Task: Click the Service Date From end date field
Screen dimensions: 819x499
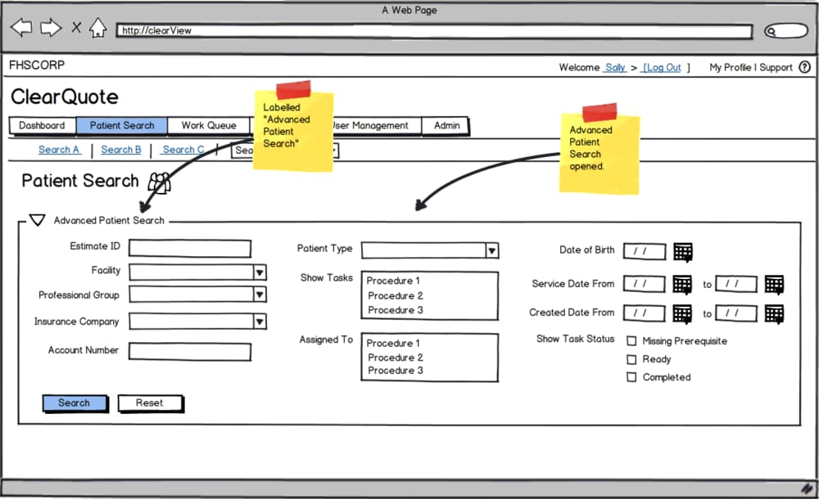Action: [x=736, y=284]
